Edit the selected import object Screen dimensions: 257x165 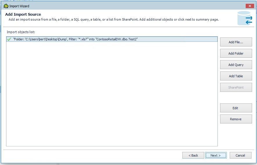[x=236, y=108]
